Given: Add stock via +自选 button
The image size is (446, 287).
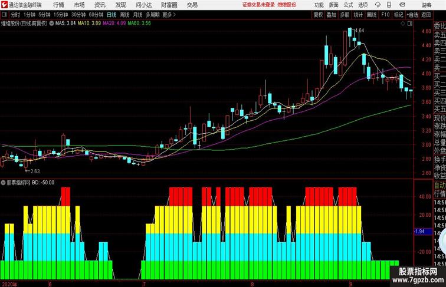Looking at the screenshot, I should tap(412, 15).
